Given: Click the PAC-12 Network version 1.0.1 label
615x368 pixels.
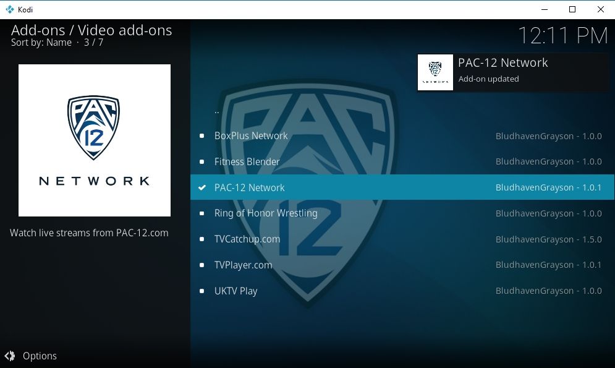Looking at the screenshot, I should click(x=548, y=187).
